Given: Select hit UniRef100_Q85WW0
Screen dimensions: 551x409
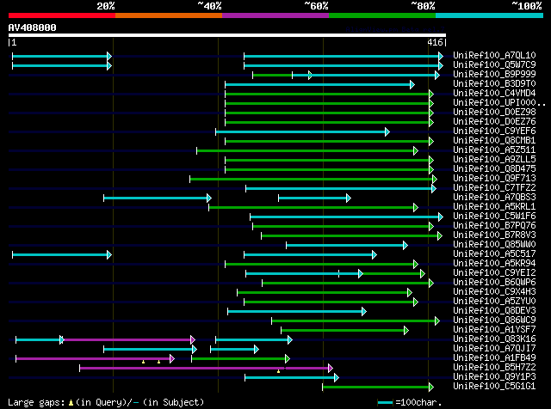Looking at the screenshot, I should [494, 245].
